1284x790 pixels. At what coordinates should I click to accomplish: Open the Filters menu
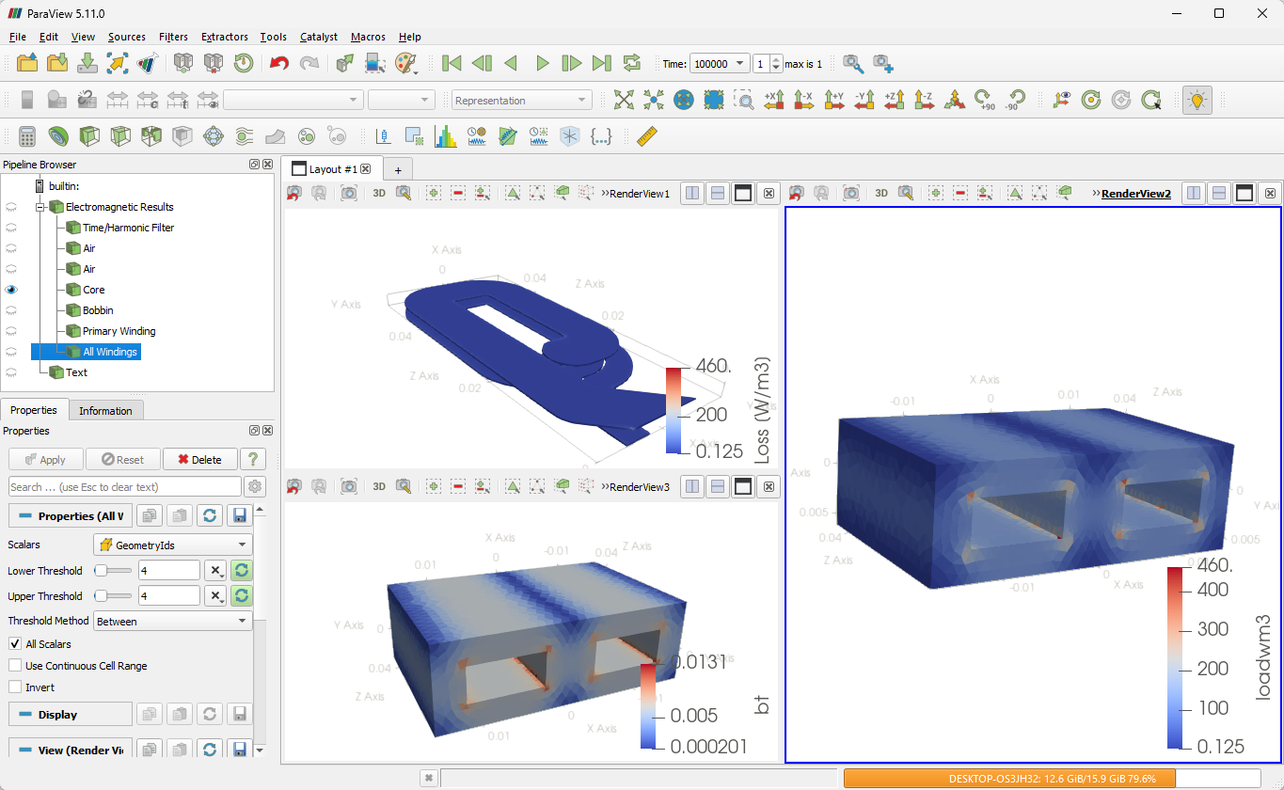click(173, 37)
